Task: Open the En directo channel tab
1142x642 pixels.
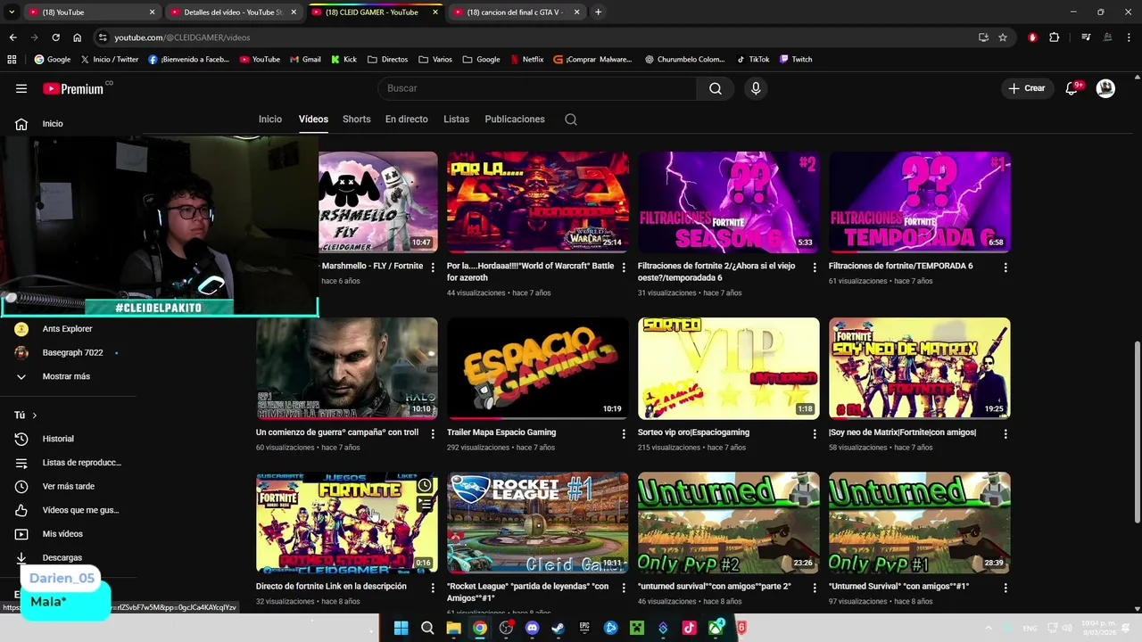Action: 407,119
